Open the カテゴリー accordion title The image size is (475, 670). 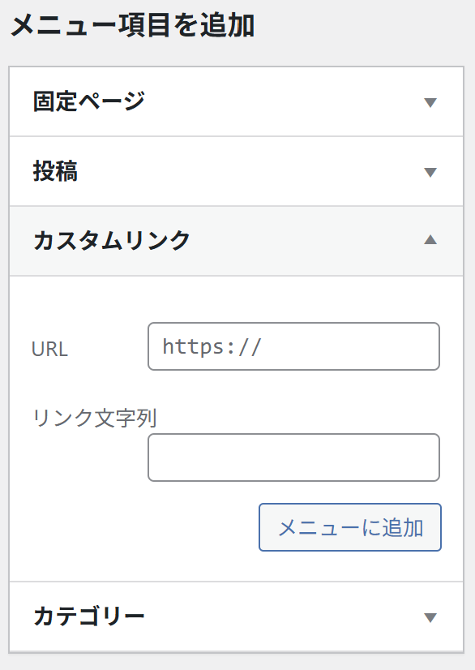tap(89, 616)
